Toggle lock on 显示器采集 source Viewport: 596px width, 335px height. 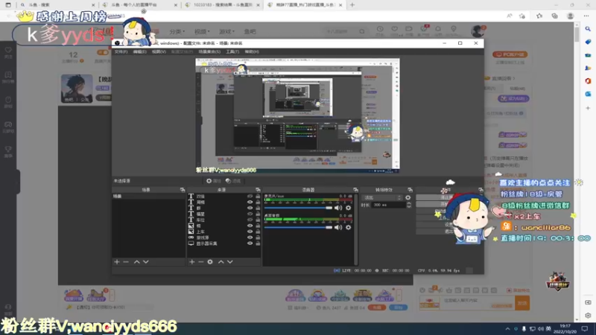(x=258, y=243)
